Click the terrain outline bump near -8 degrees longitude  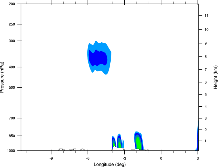click(62, 150)
